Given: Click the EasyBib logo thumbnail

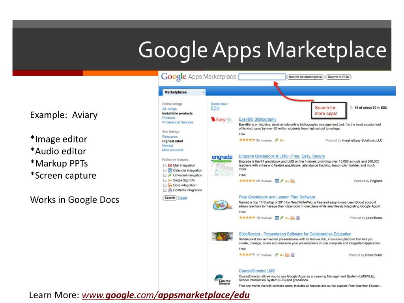Looking at the screenshot, I should (222, 120).
